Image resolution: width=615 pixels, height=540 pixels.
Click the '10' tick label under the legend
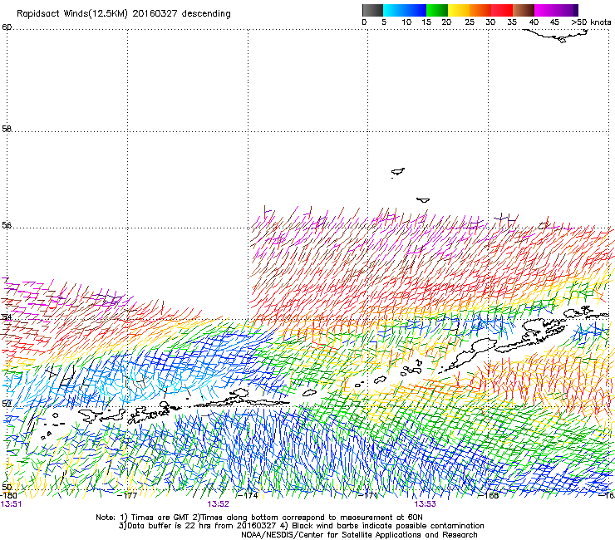pyautogui.click(x=406, y=22)
